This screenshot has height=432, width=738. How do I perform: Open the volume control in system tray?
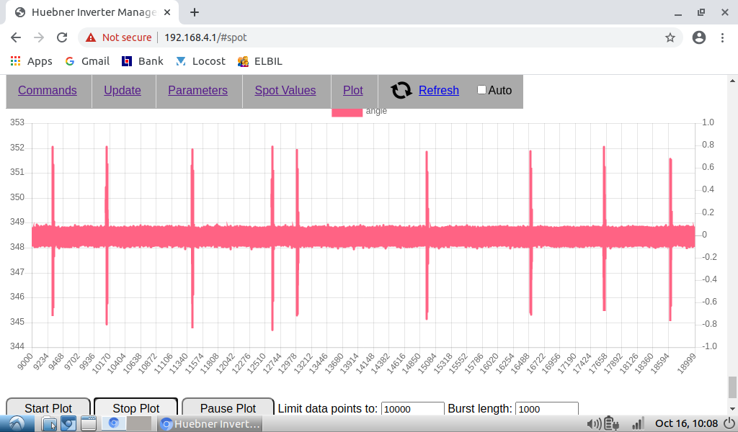click(594, 423)
